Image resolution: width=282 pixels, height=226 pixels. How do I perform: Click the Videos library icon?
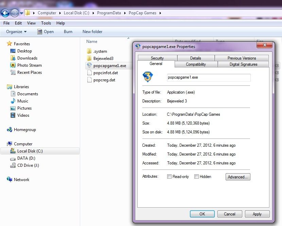click(x=13, y=115)
